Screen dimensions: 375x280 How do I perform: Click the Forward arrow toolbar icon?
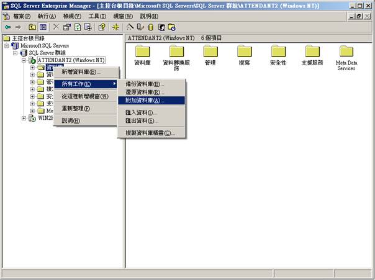[18, 27]
